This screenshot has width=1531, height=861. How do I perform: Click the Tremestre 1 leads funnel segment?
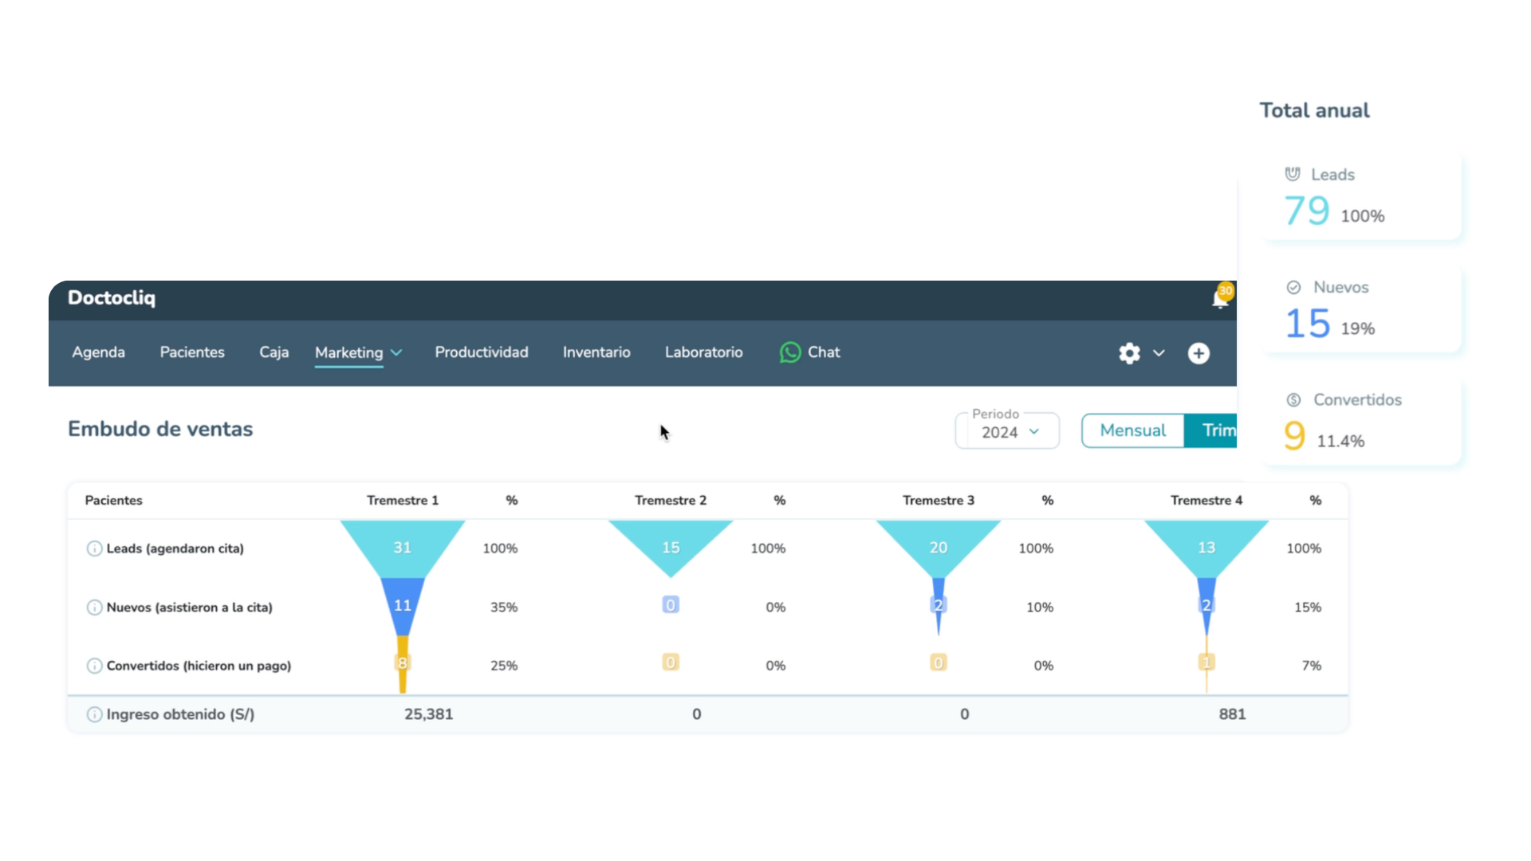403,547
